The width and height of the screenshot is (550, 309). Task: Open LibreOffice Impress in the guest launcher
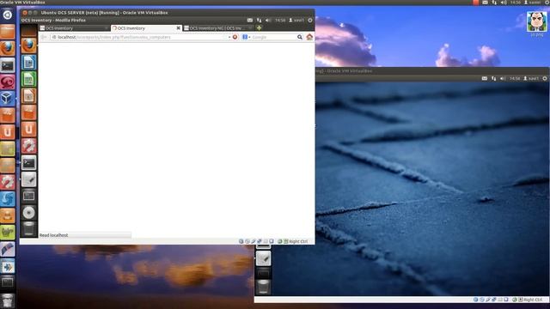tap(28, 96)
